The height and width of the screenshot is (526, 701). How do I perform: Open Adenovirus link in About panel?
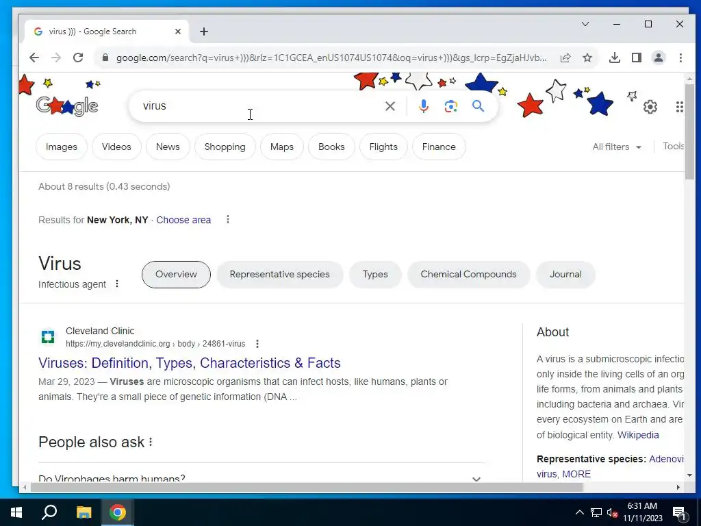click(666, 460)
